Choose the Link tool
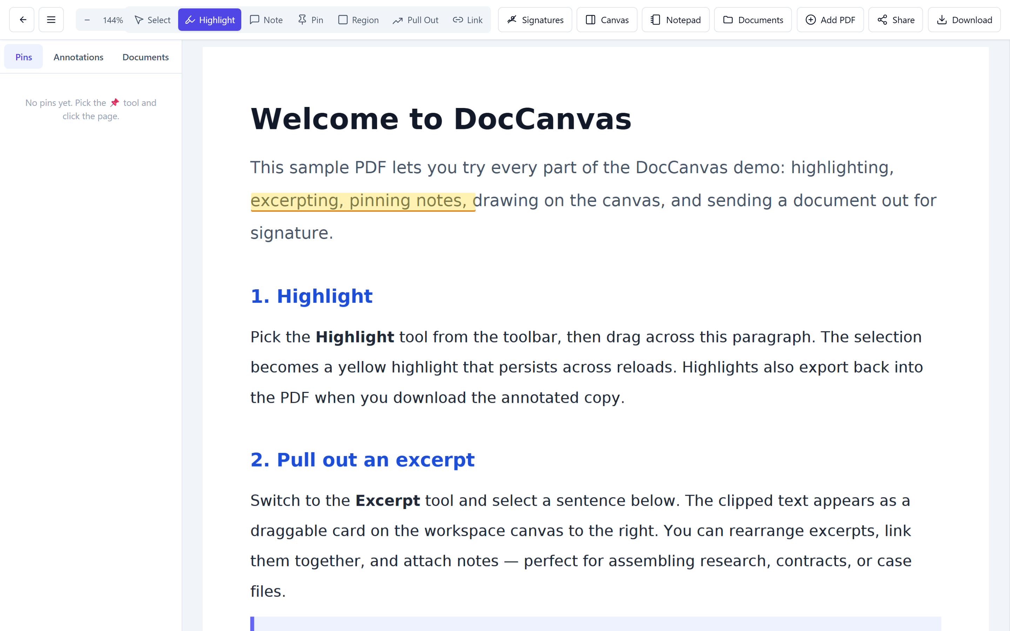Screen dimensions: 1010x631 (467, 20)
